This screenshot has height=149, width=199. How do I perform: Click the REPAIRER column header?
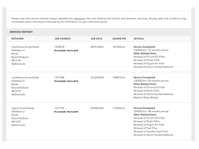tap(17, 38)
